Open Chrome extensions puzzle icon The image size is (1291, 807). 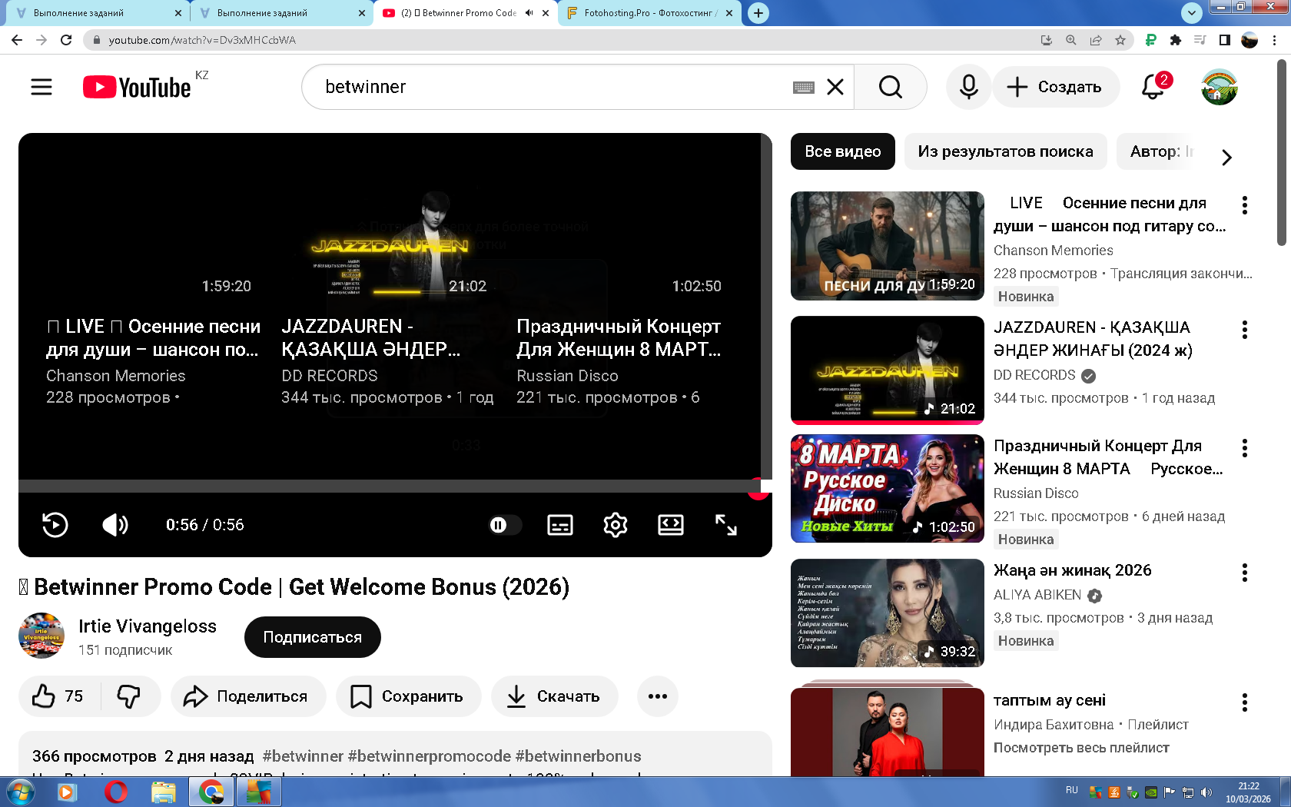pyautogui.click(x=1175, y=40)
